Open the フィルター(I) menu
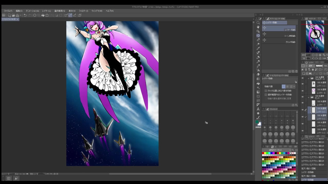Image resolution: width=328 pixels, height=184 pixels. [x=83, y=11]
